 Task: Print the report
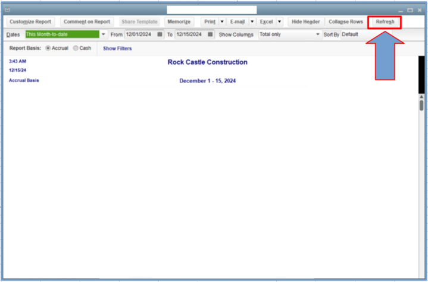(210, 21)
